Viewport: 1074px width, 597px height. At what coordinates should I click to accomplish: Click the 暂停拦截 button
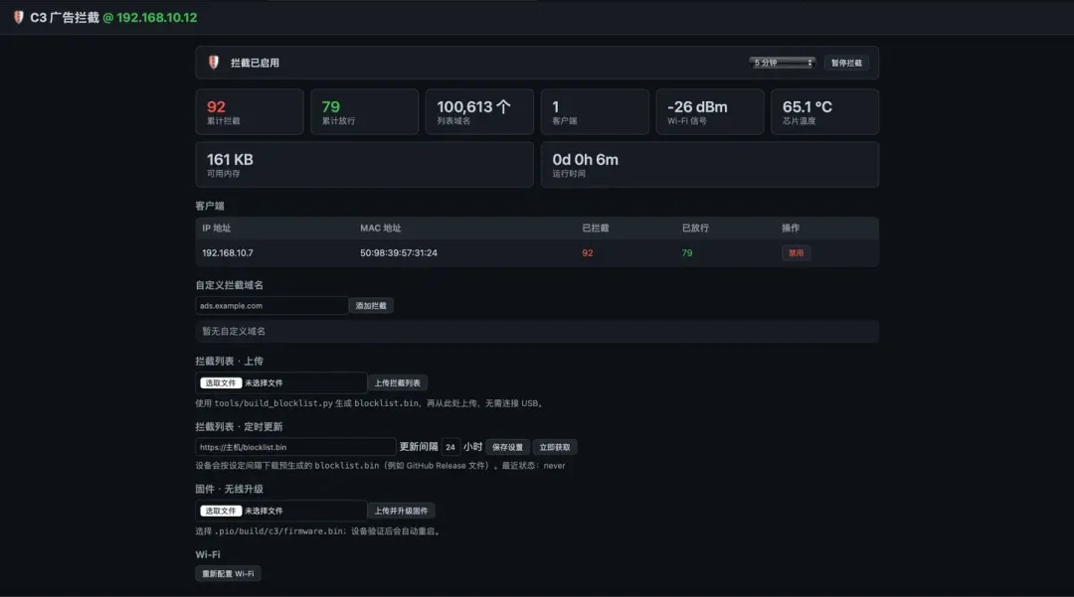point(846,63)
